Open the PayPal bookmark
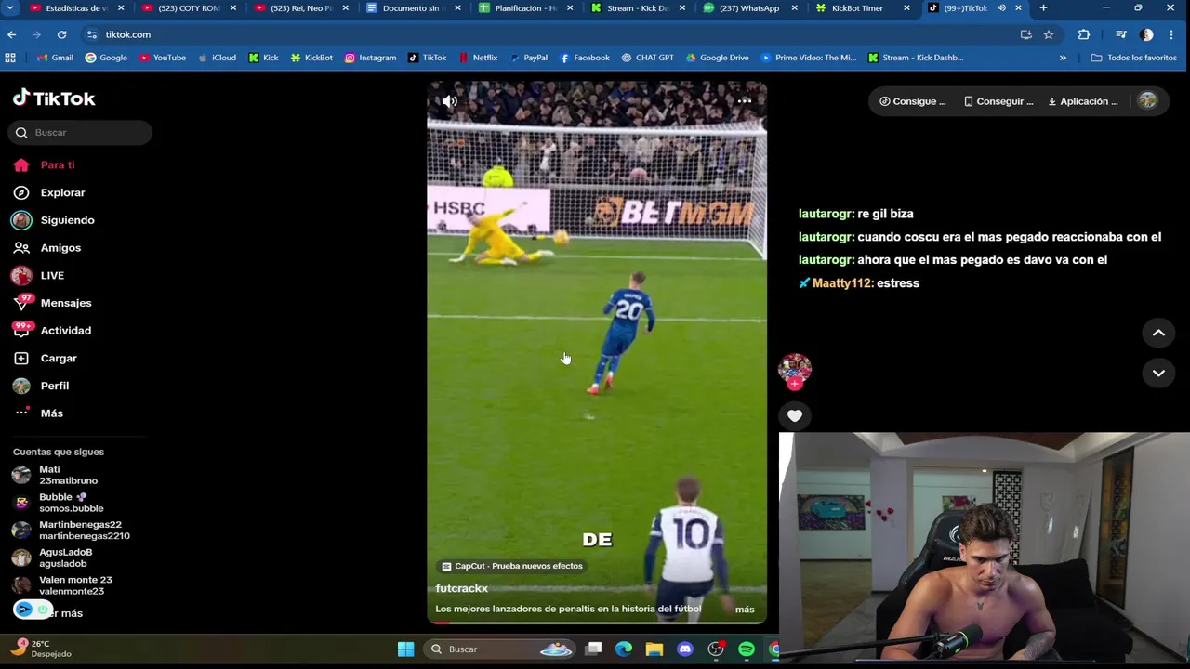 click(x=528, y=58)
